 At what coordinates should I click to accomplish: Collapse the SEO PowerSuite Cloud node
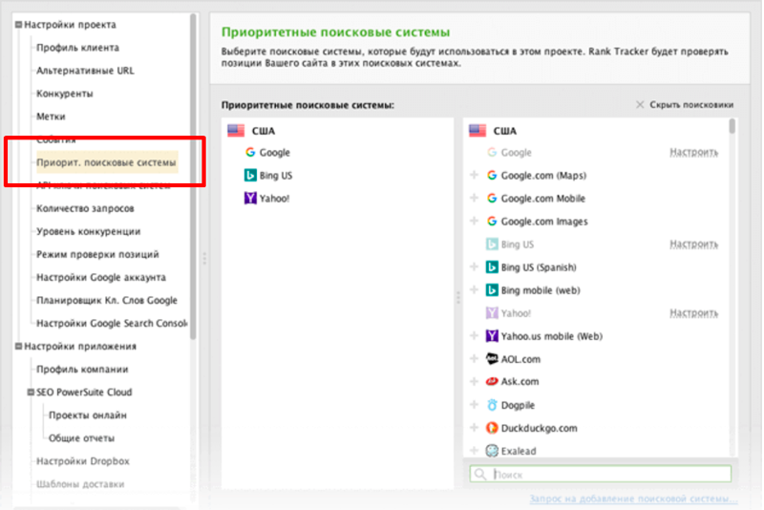31,393
